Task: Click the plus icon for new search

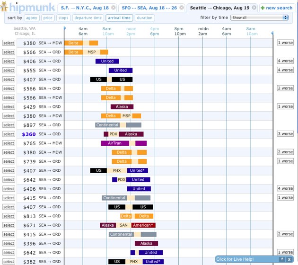Action: [263, 8]
